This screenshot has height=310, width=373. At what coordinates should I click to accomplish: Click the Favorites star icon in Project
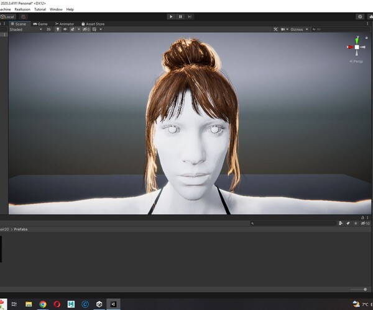coord(356,223)
